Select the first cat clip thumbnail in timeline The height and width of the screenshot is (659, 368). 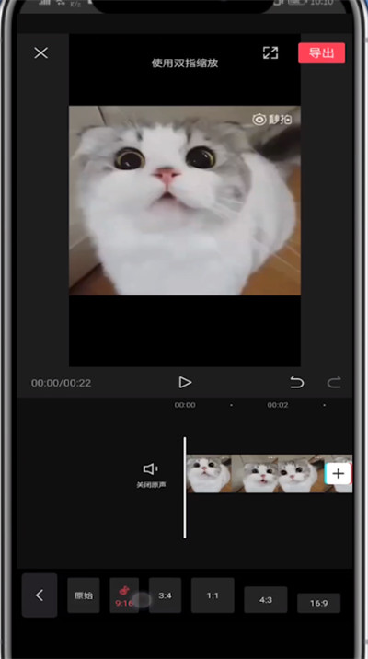[209, 474]
